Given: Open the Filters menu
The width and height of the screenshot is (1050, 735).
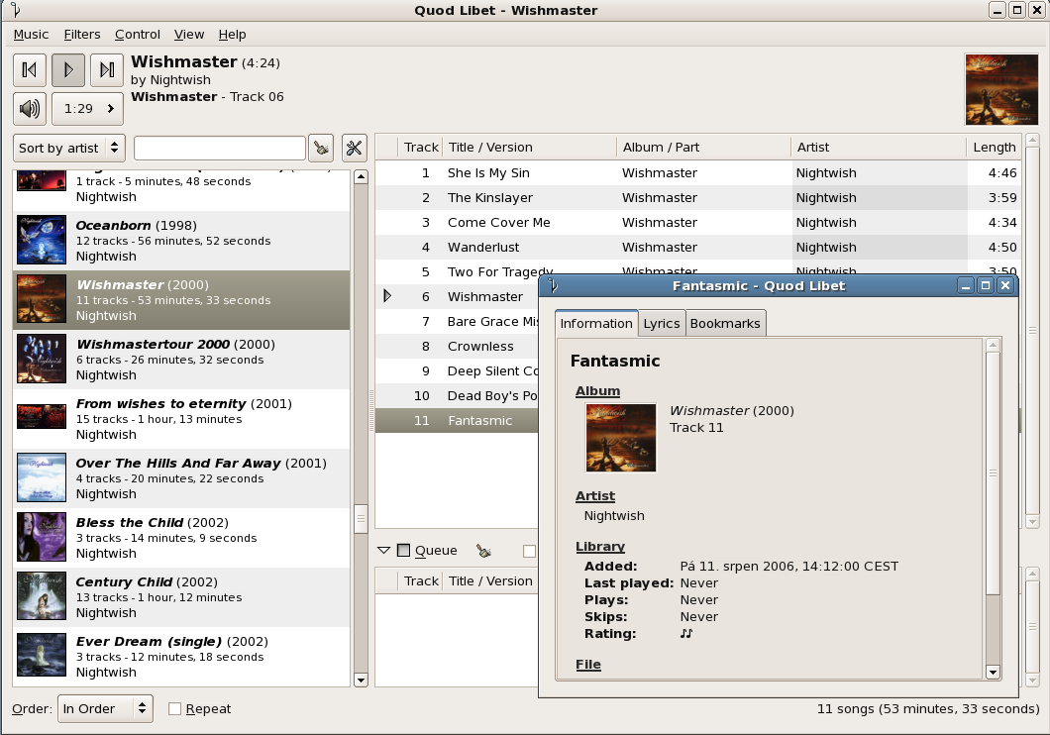Looking at the screenshot, I should (82, 35).
